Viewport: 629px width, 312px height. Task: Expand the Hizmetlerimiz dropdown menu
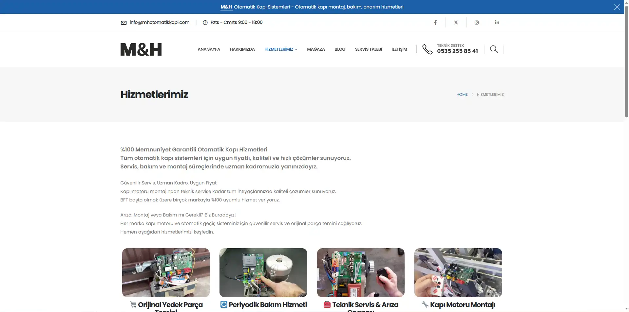(x=281, y=49)
